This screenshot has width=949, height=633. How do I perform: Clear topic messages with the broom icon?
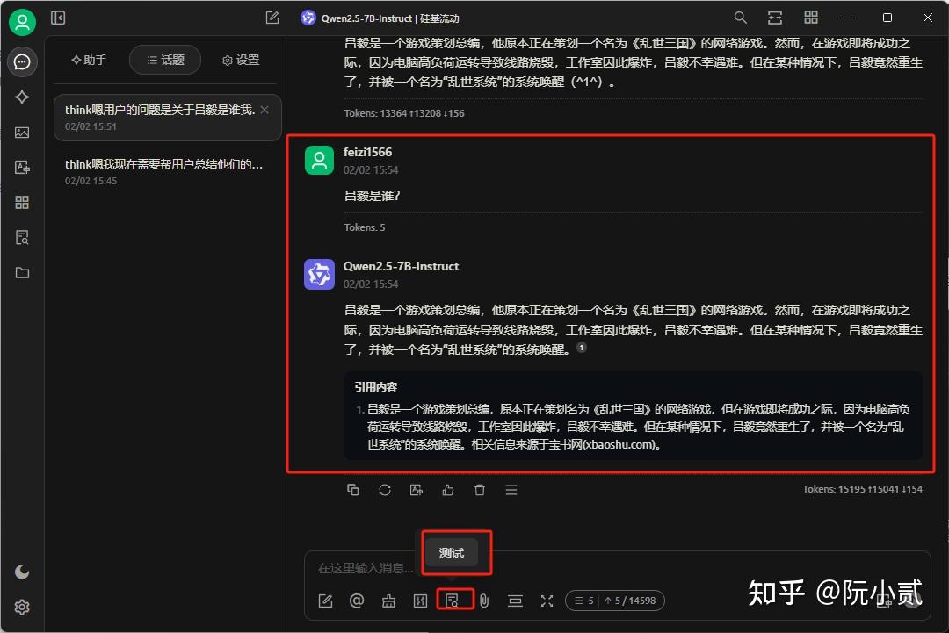point(388,601)
